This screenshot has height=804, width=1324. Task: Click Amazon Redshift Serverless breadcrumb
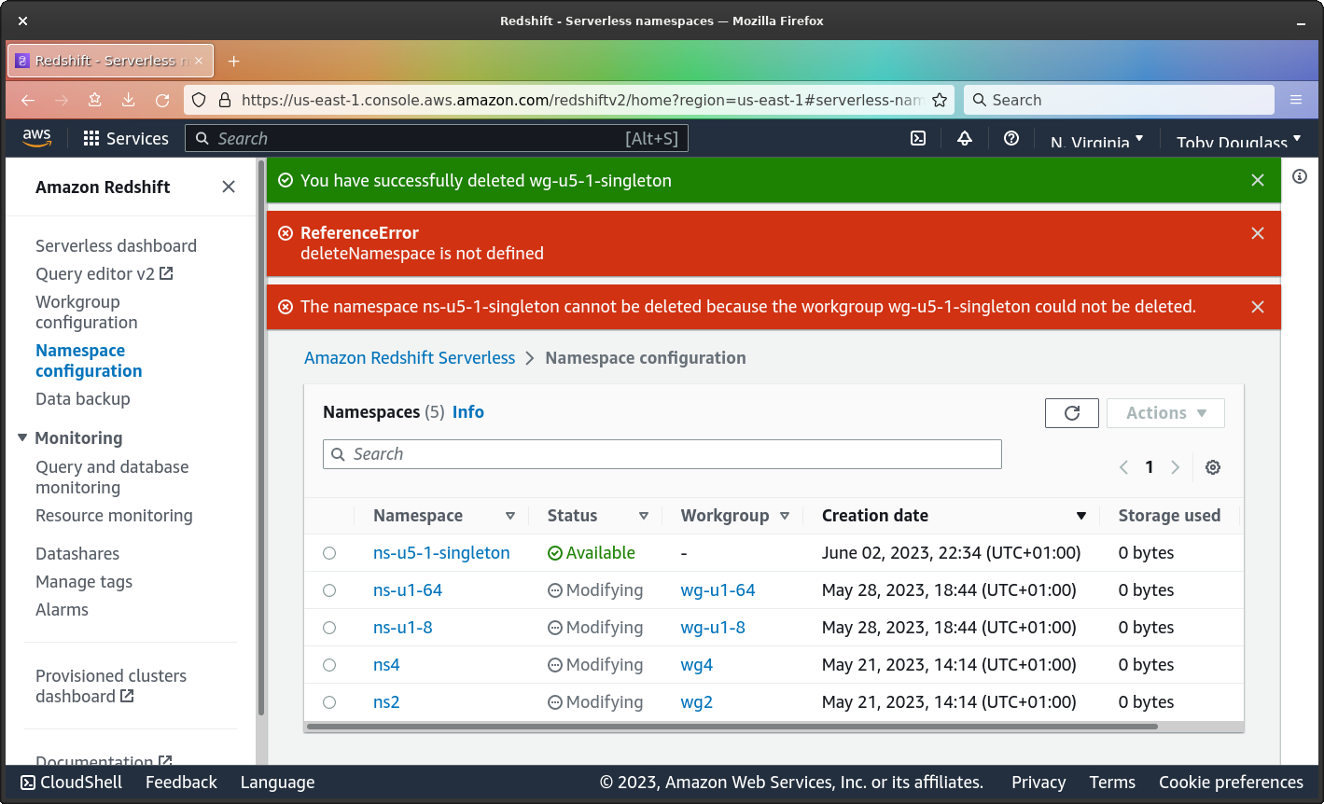(410, 357)
